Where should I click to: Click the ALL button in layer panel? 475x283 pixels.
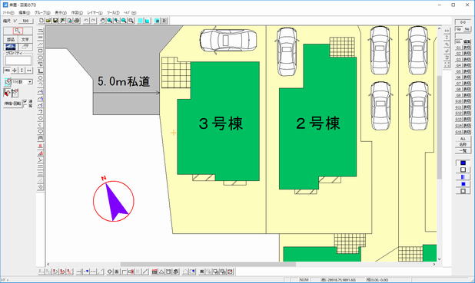[x=463, y=139]
